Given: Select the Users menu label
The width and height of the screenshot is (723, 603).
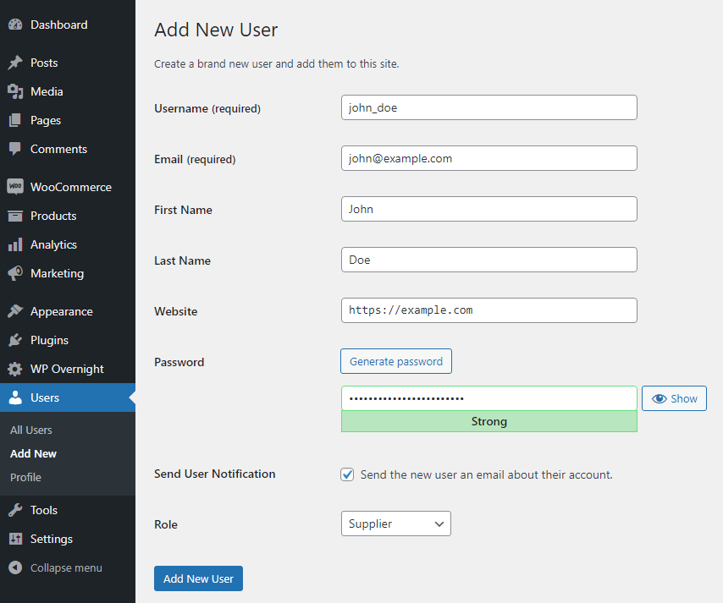Looking at the screenshot, I should (x=45, y=397).
